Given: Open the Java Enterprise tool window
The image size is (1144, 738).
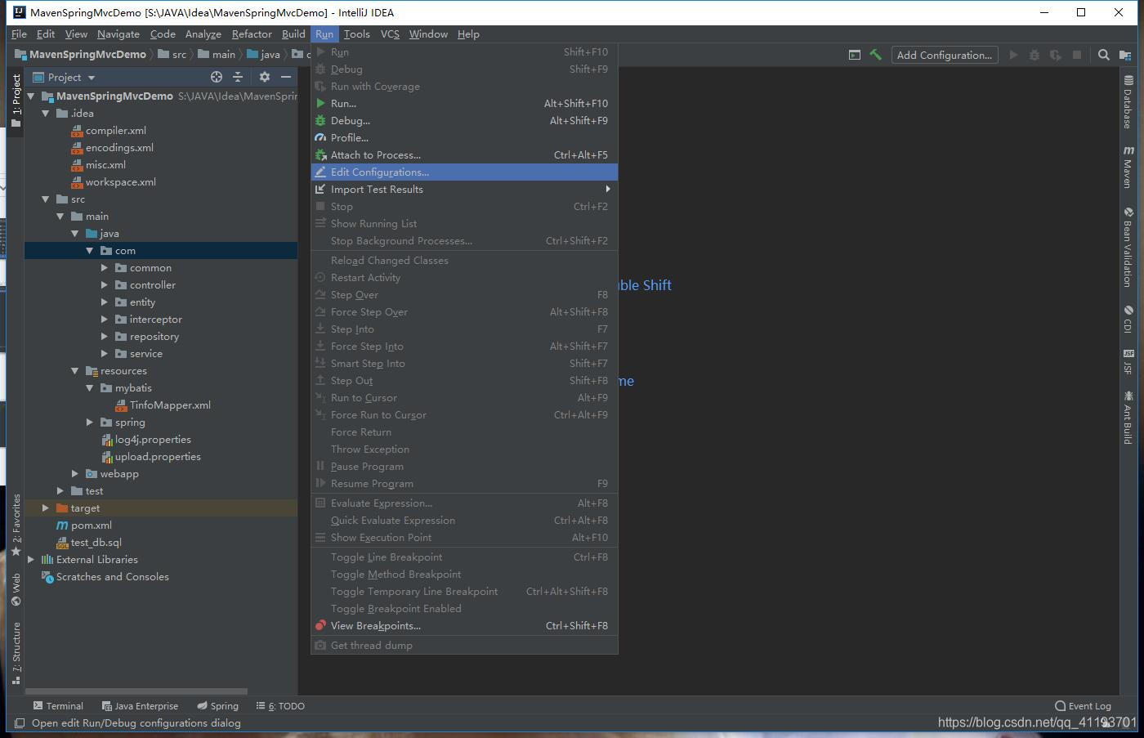Looking at the screenshot, I should point(140,706).
